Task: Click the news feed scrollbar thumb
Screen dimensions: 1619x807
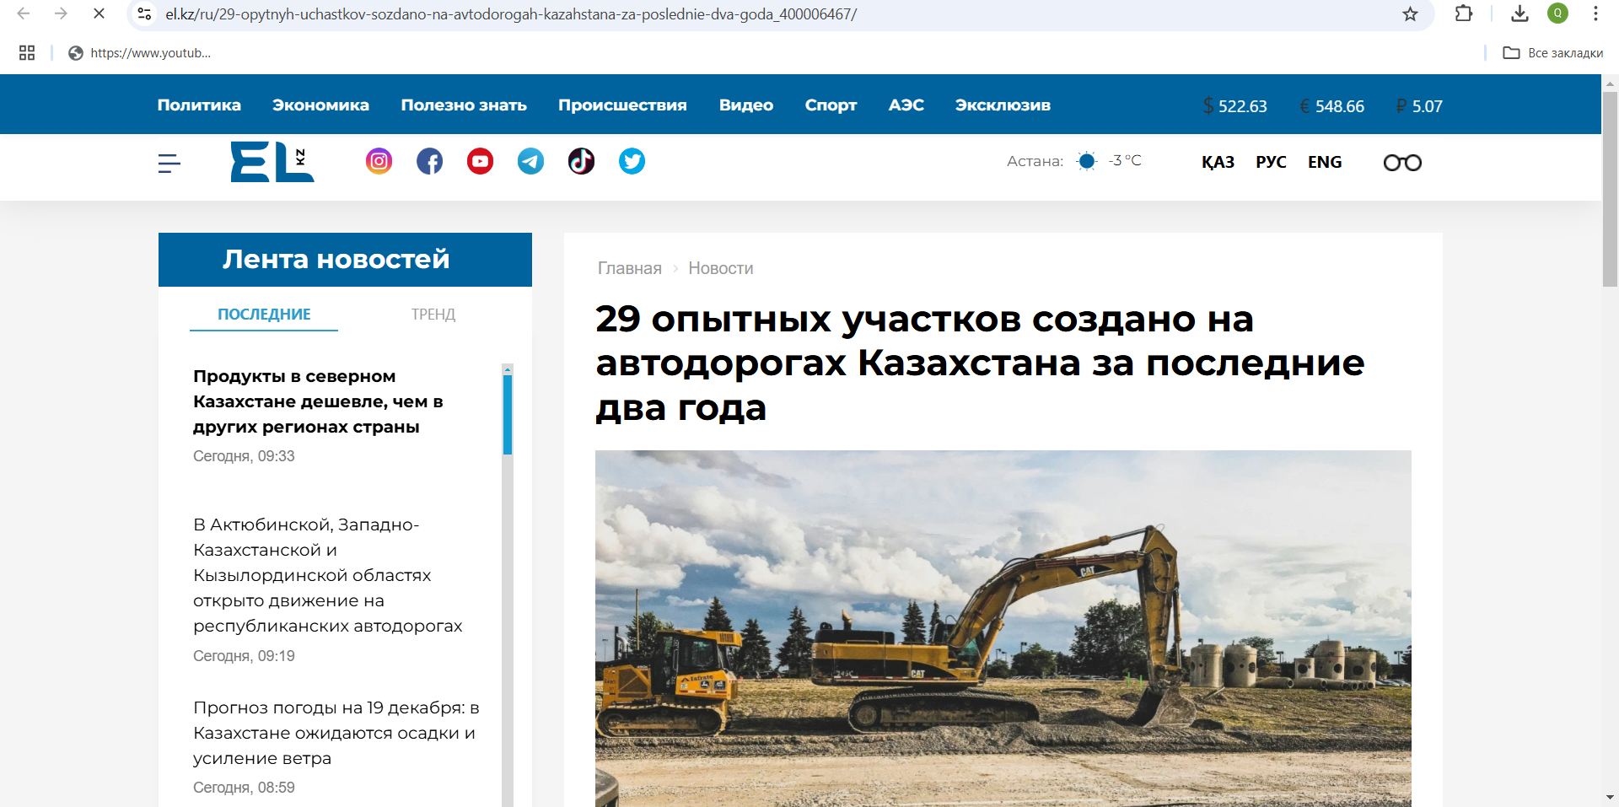Action: [x=508, y=415]
